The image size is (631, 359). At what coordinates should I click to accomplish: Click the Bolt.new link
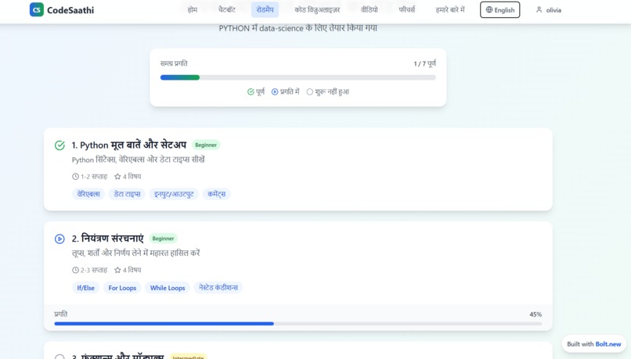(x=608, y=344)
